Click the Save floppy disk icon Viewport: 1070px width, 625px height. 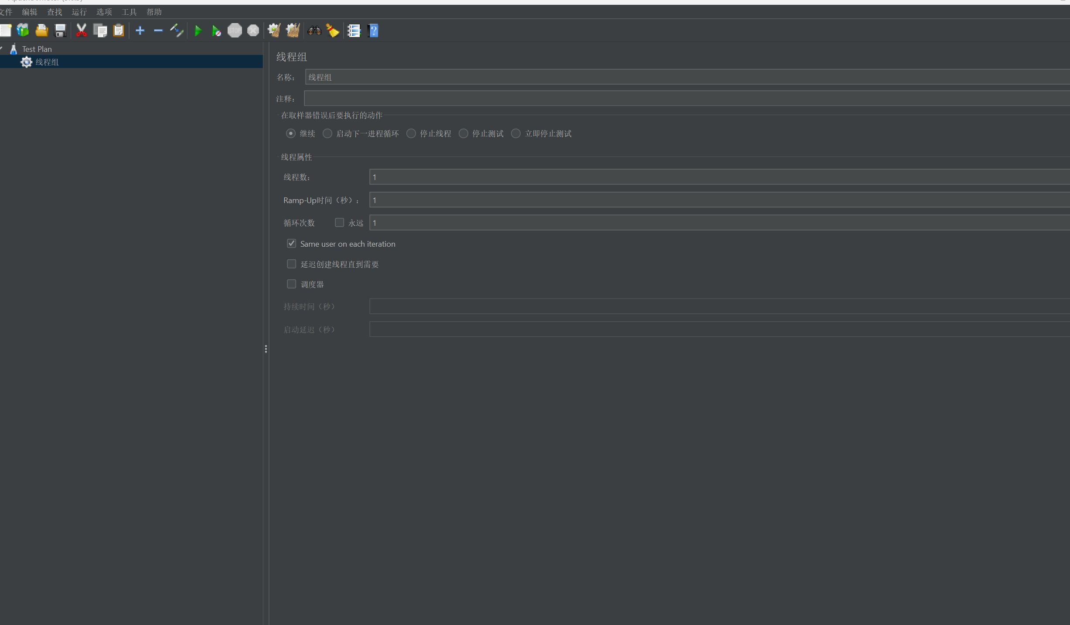60,31
